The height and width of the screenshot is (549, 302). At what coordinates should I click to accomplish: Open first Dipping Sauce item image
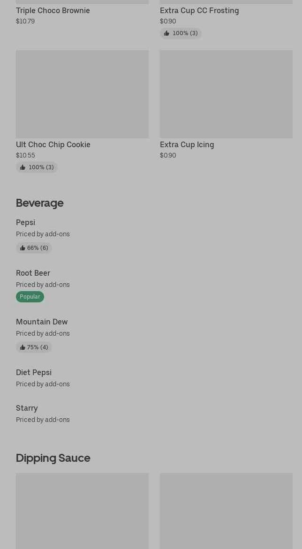82,511
